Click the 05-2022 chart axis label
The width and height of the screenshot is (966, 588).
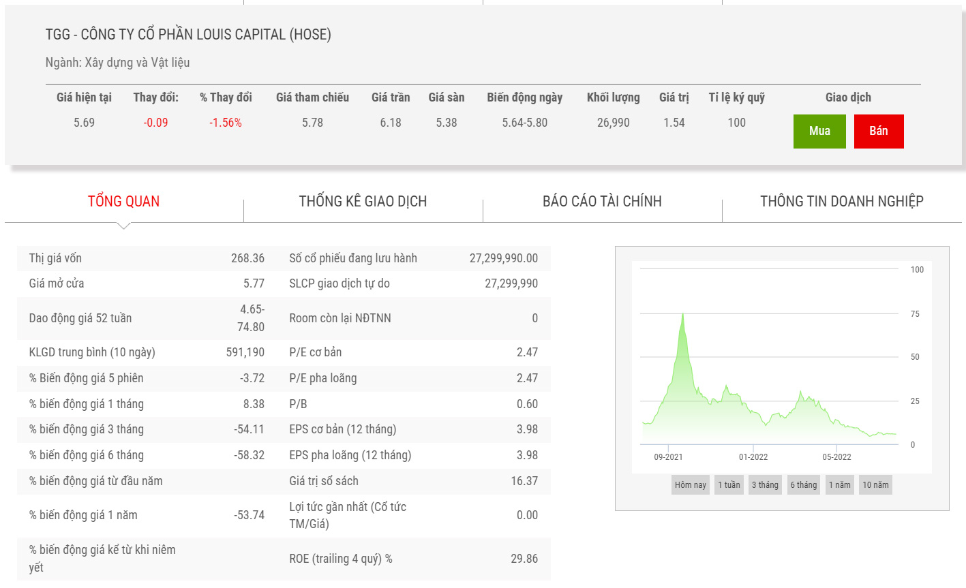click(836, 457)
